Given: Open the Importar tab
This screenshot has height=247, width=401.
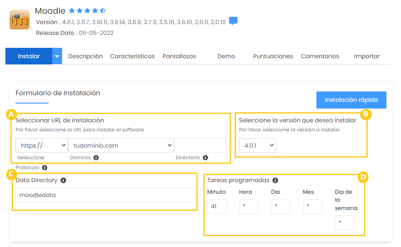Looking at the screenshot, I should click(367, 56).
